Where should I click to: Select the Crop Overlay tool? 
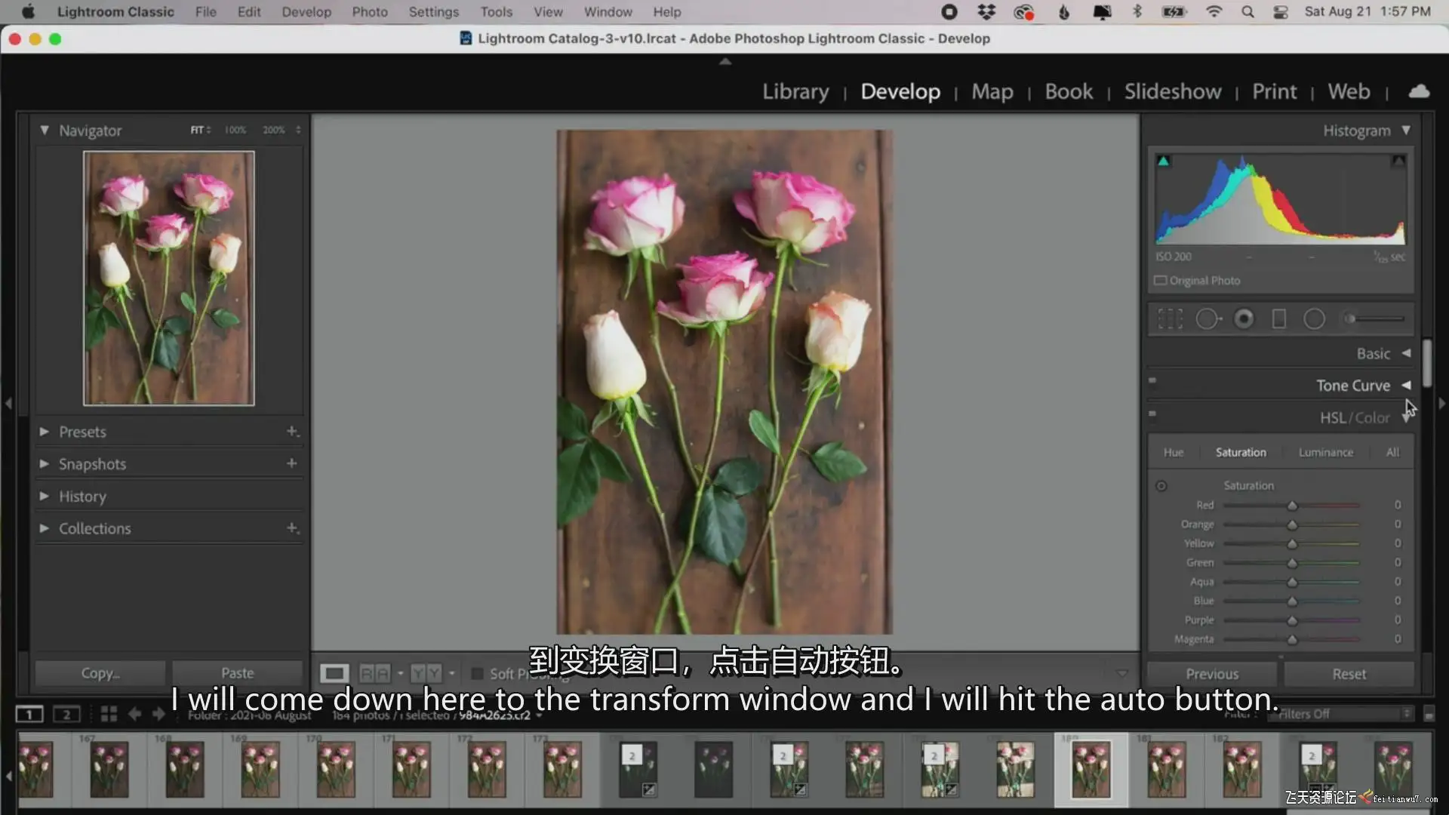(x=1170, y=319)
